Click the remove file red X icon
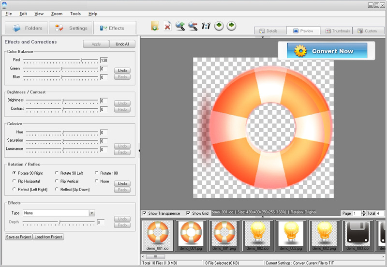The width and height of the screenshot is (387, 267). click(x=167, y=26)
